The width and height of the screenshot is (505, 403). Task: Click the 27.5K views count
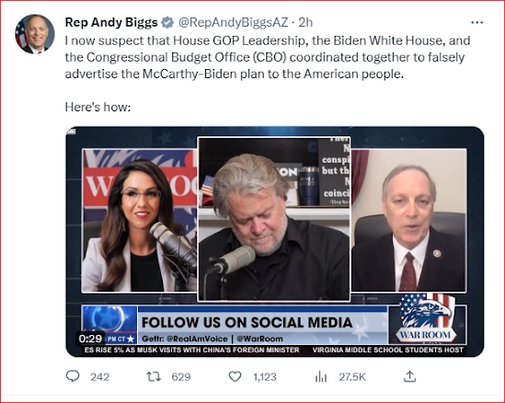pyautogui.click(x=352, y=376)
